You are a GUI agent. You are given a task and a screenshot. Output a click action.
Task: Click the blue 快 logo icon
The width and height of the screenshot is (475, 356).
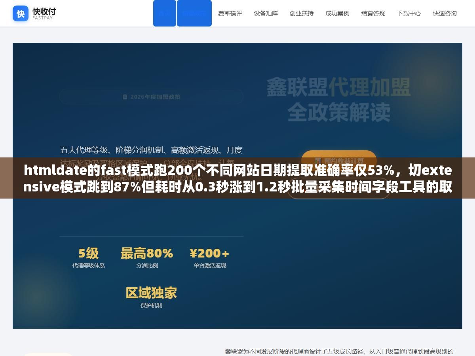click(21, 13)
